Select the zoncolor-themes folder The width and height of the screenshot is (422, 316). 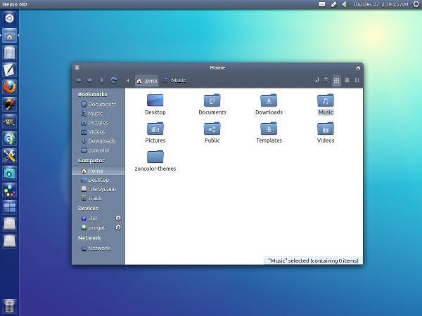155,157
